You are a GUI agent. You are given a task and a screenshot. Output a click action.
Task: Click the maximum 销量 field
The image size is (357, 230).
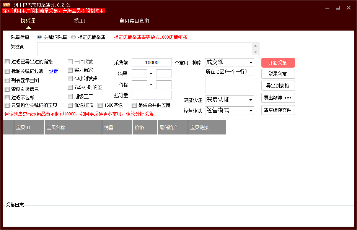click(x=164, y=74)
